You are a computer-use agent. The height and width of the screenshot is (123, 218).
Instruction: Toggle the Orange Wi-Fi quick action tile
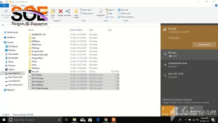(168, 111)
